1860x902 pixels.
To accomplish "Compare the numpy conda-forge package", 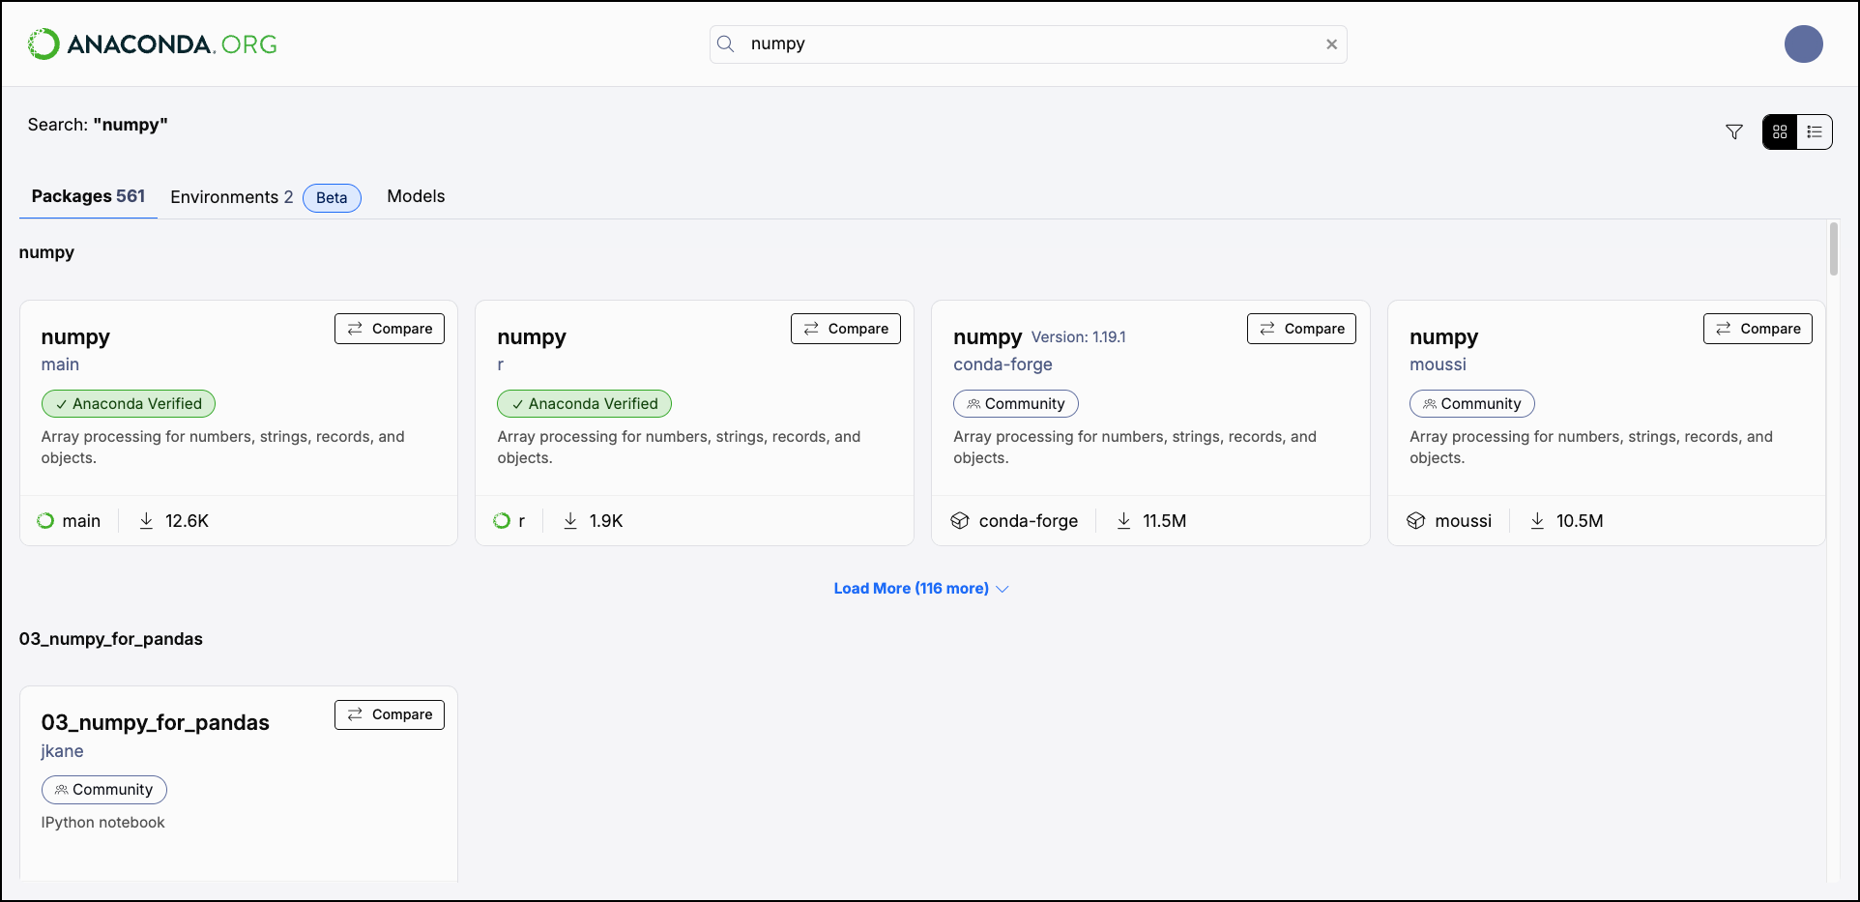I will coord(1302,329).
